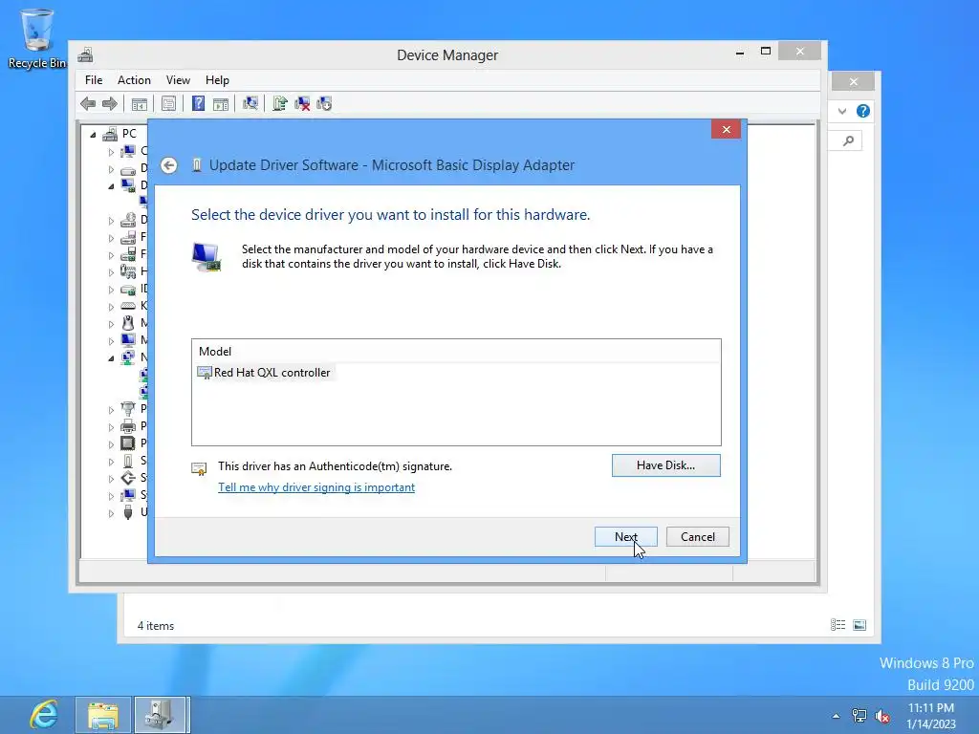The height and width of the screenshot is (734, 979).
Task: Switch background window to large icons view
Action: (x=859, y=625)
